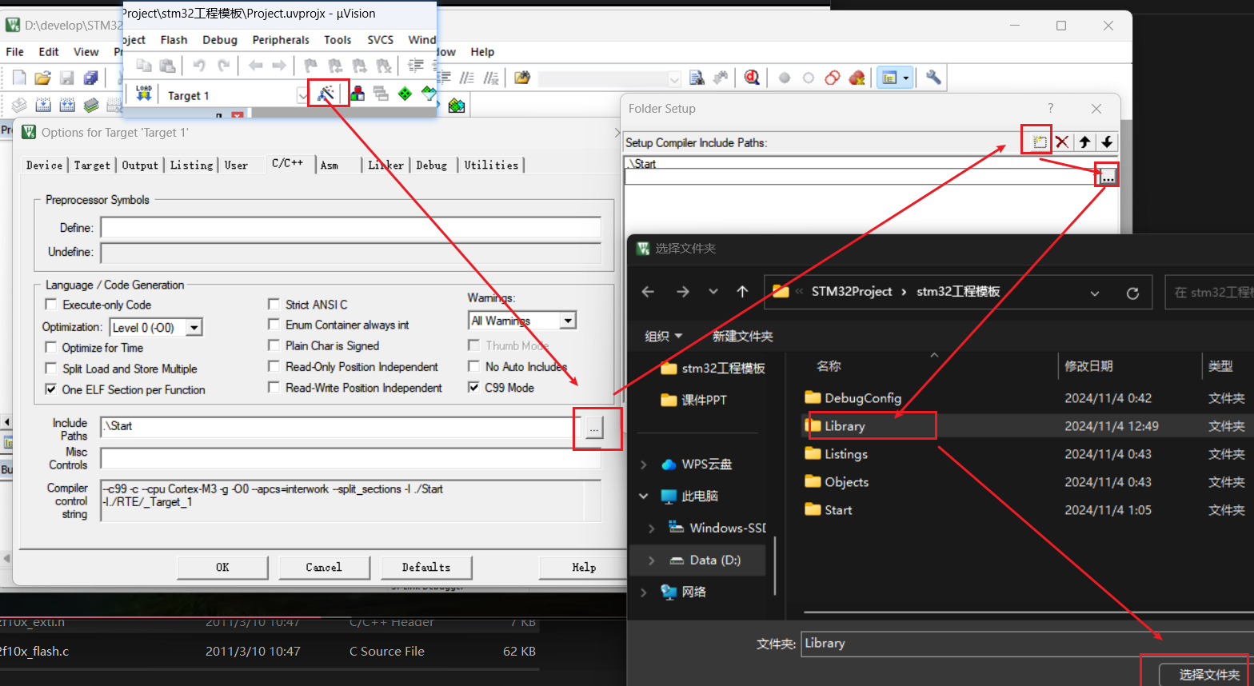Open the green Manage Run-Time Environment icon

(x=405, y=94)
